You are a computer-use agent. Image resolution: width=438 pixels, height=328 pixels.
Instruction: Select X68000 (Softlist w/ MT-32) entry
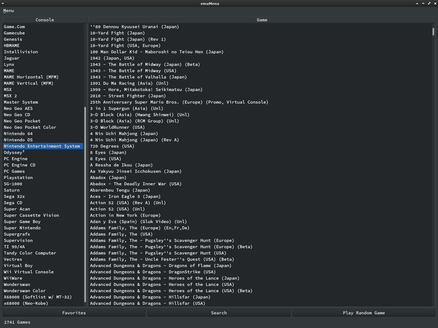point(43,297)
